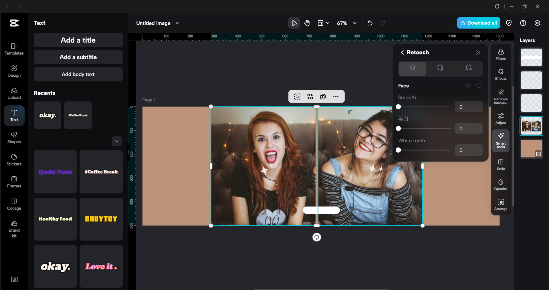The width and height of the screenshot is (549, 290).
Task: Click the Add a title button
Action: coord(78,40)
